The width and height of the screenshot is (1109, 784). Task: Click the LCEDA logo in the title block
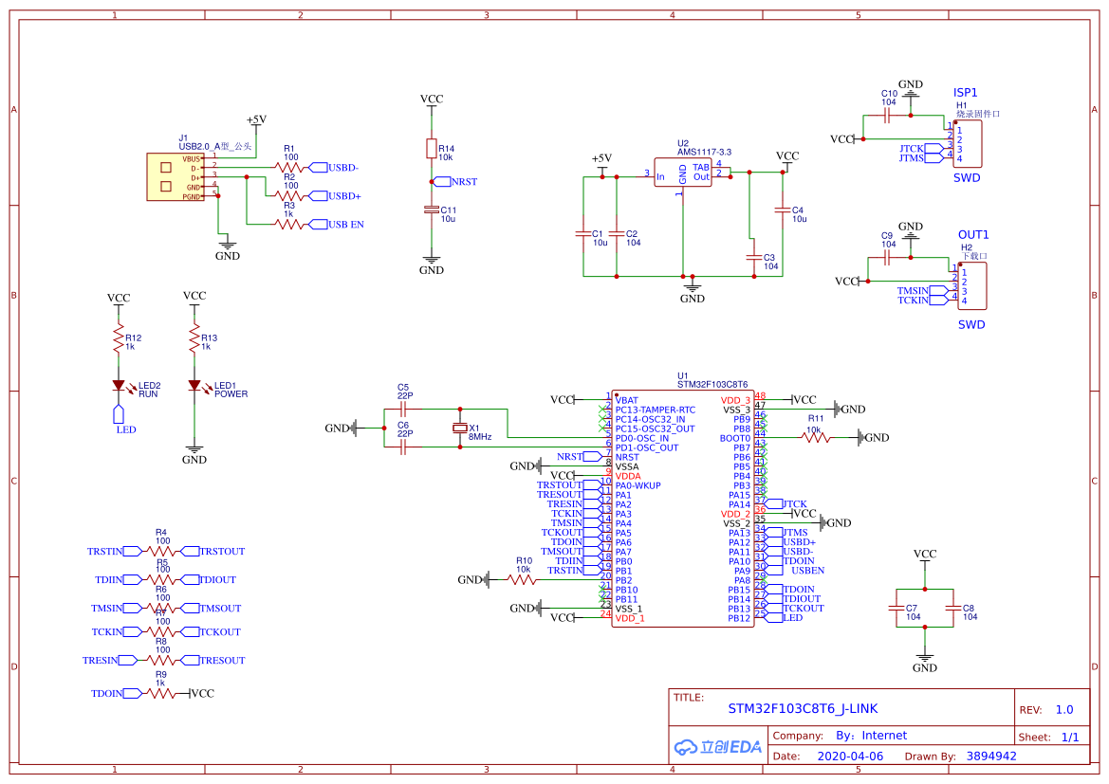[718, 747]
